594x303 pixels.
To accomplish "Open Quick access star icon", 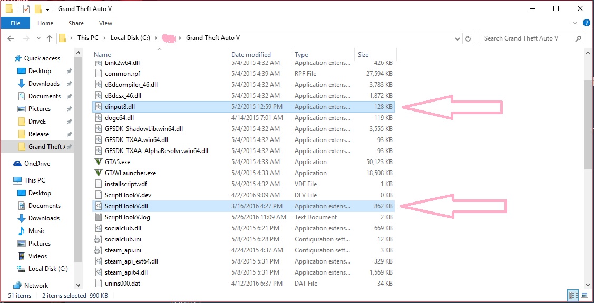I will [x=17, y=58].
